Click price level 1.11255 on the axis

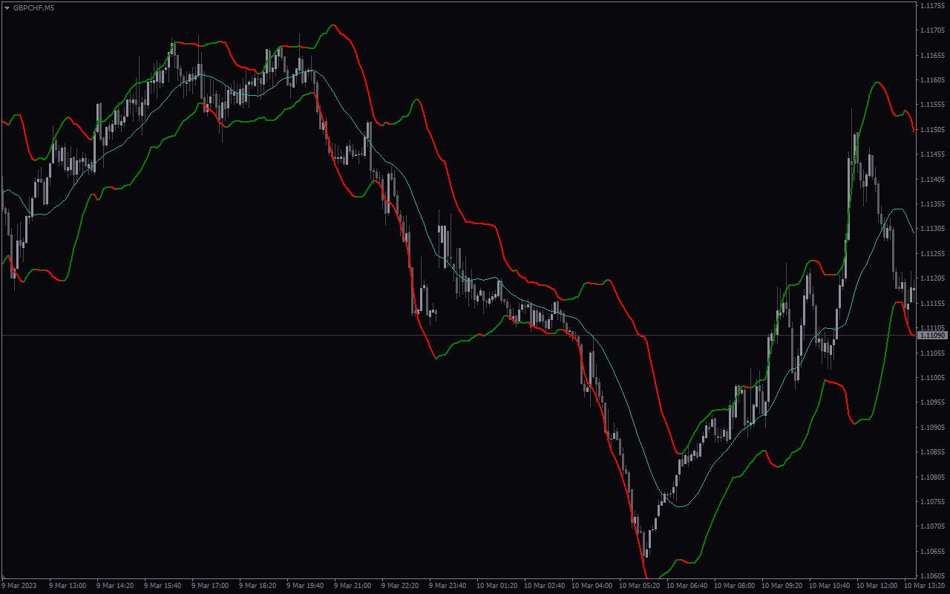click(932, 253)
